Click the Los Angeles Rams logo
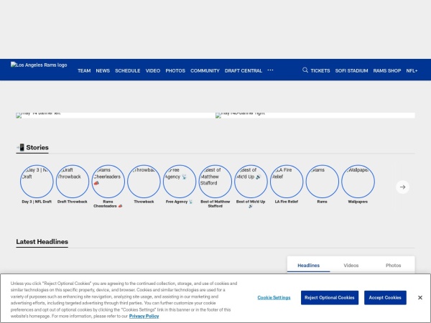The height and width of the screenshot is (323, 431). tap(39, 65)
